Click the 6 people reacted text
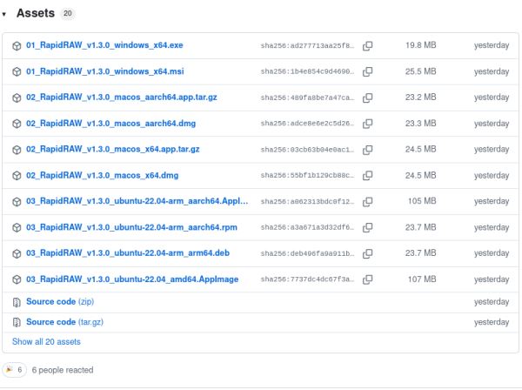Viewport: 522px width, 390px height. tap(63, 370)
